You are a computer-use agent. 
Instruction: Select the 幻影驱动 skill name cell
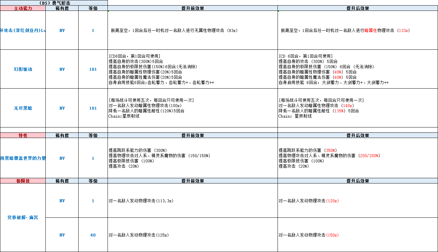[x=23, y=69]
